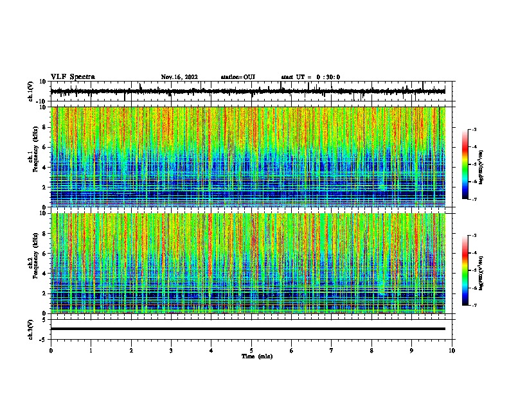Viewport: 509px width, 393px height.
Task: Click the '-10' tick on the ch.1(V) axis
Action: pos(42,101)
